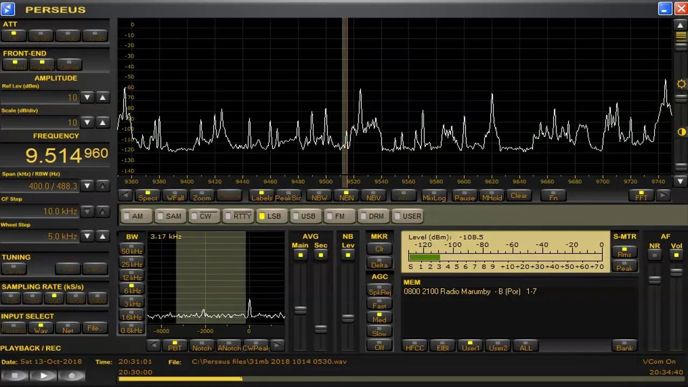688x387 pixels.
Task: Decrease CF Step with down arrow
Action: [x=87, y=211]
